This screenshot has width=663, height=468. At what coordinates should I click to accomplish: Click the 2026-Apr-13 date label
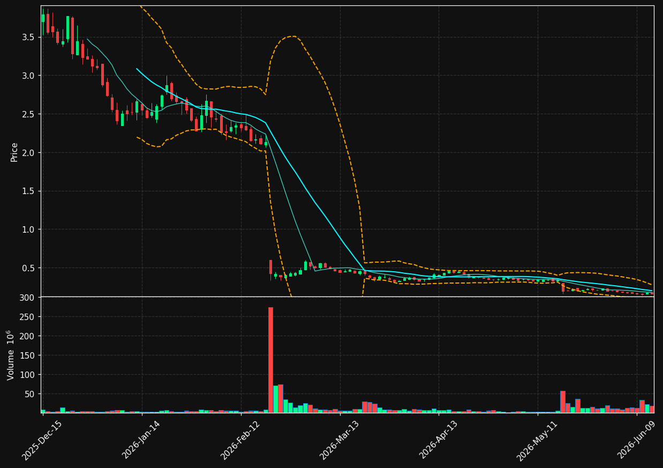point(439,440)
